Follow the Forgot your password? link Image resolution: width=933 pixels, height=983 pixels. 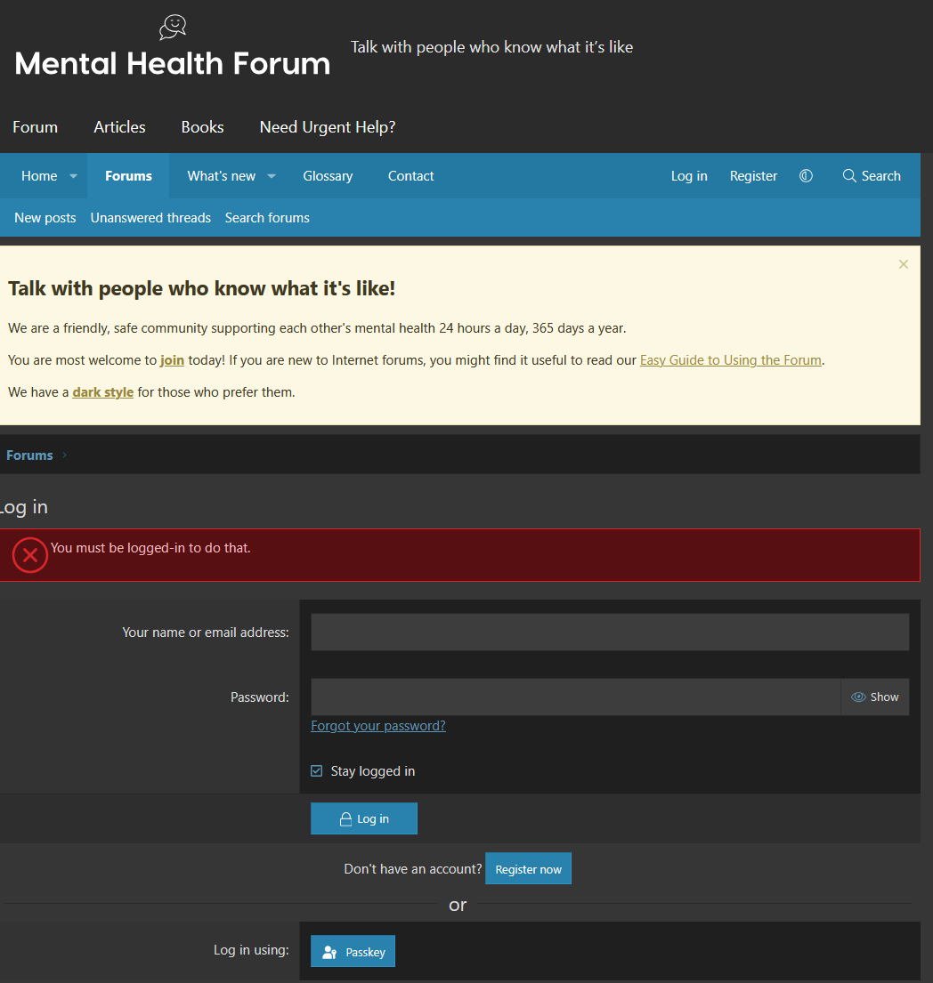(x=378, y=726)
